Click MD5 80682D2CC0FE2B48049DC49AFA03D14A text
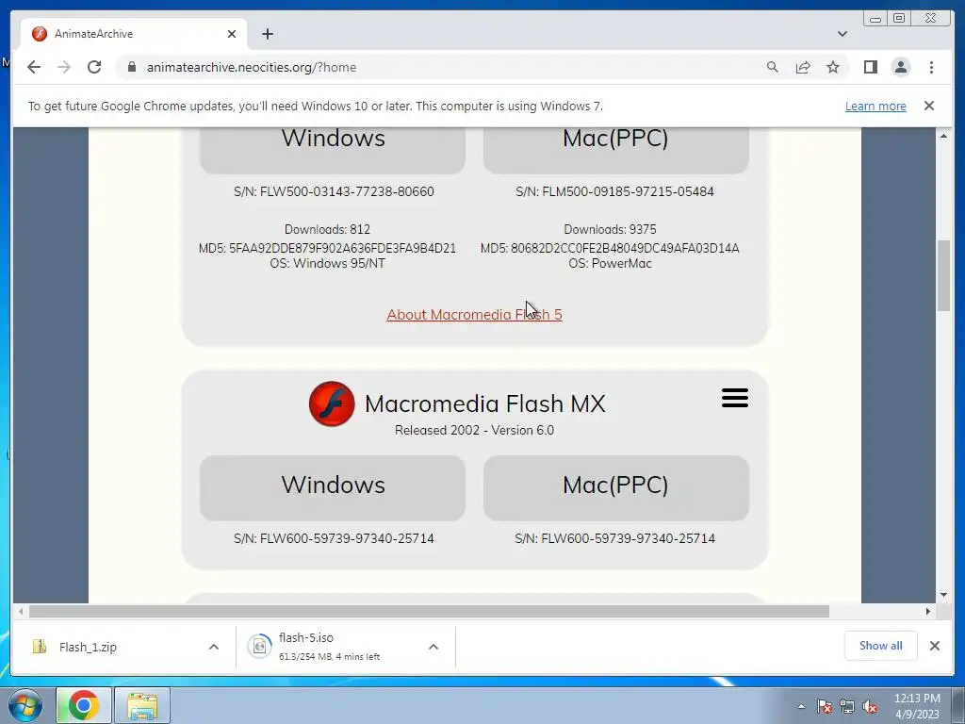Viewport: 965px width, 724px height. point(610,248)
